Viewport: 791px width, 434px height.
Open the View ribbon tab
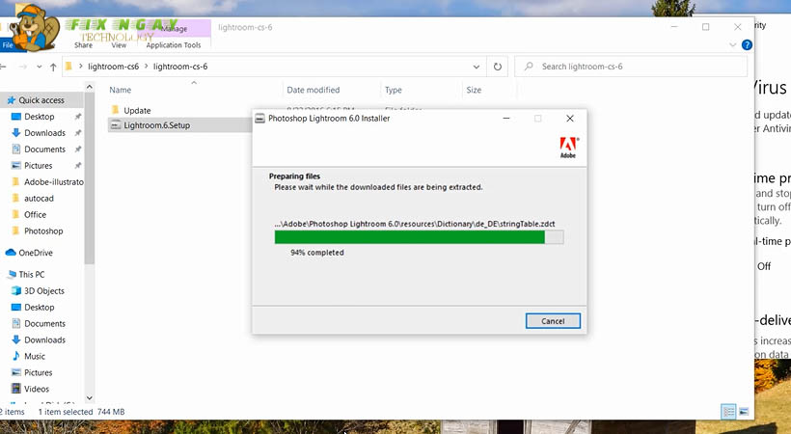[x=119, y=44]
